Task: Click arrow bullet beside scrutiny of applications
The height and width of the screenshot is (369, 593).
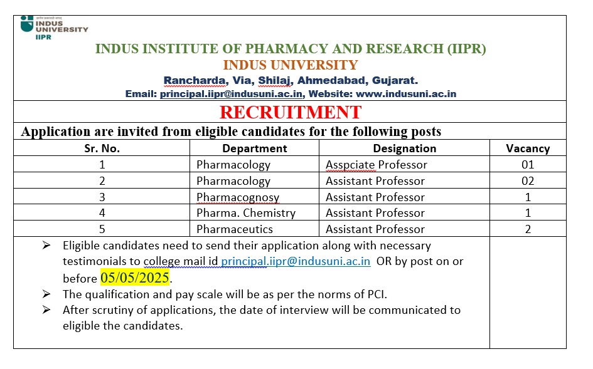Action: (x=46, y=309)
